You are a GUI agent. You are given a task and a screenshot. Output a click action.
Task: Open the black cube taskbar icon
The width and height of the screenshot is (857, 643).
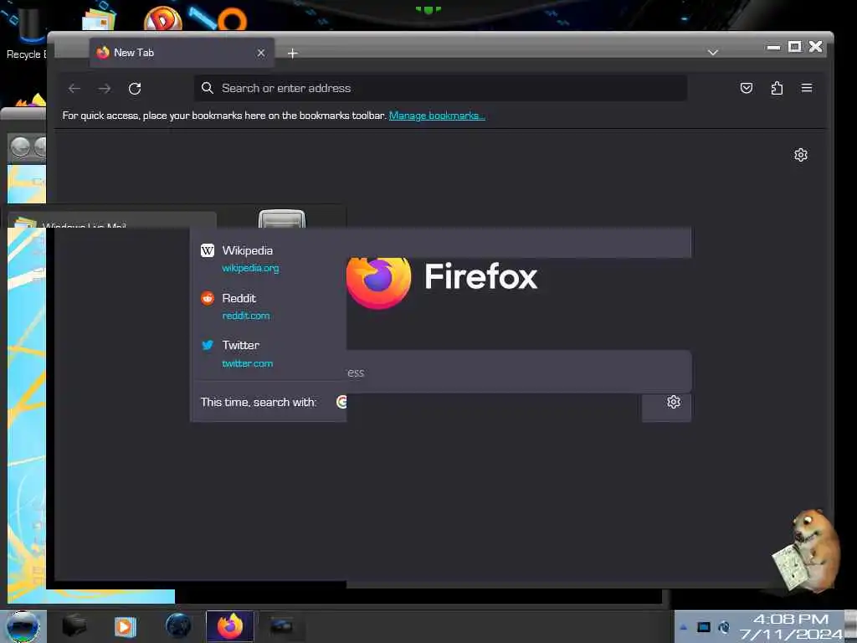[x=74, y=626]
